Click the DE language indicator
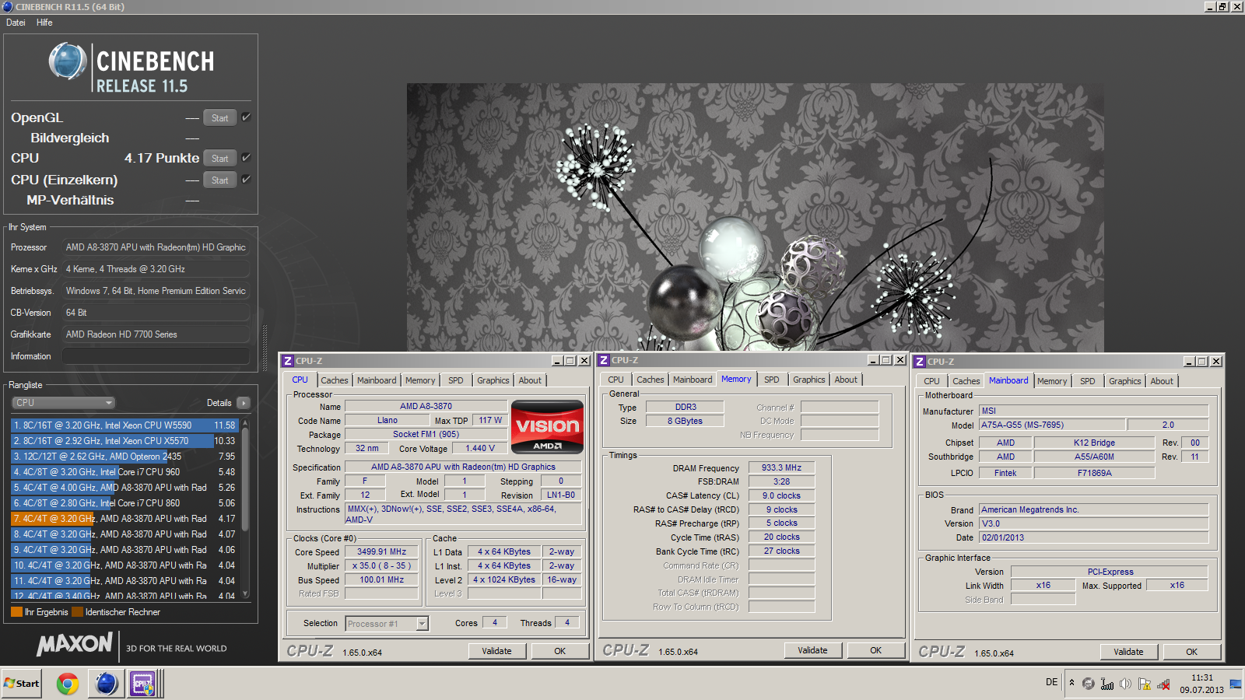 [1051, 682]
